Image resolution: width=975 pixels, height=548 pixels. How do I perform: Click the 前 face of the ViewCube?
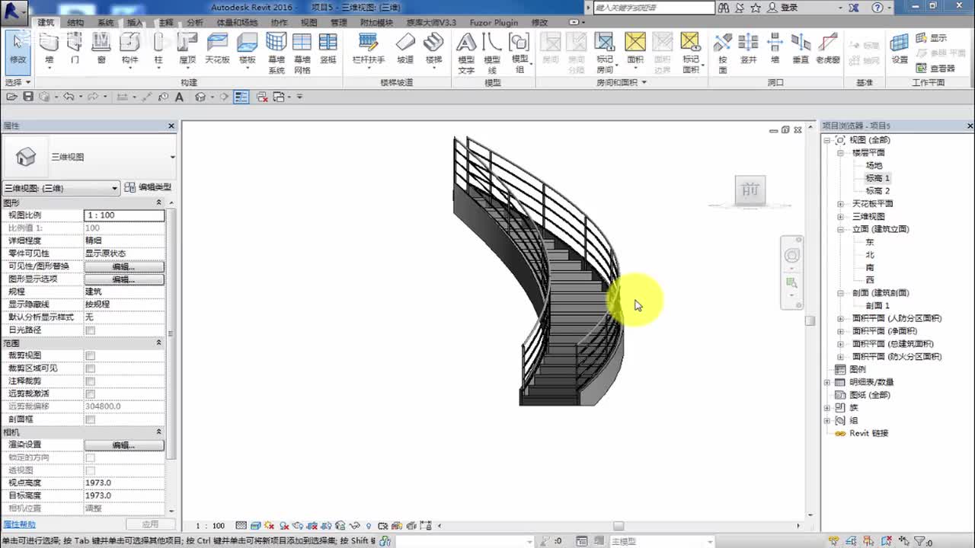[750, 190]
